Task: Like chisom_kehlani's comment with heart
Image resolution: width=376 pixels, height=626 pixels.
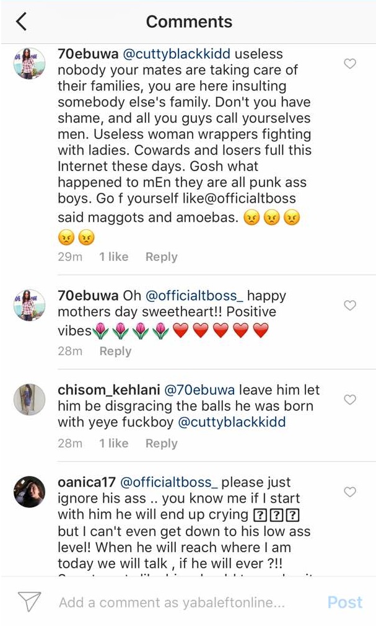Action: [350, 400]
